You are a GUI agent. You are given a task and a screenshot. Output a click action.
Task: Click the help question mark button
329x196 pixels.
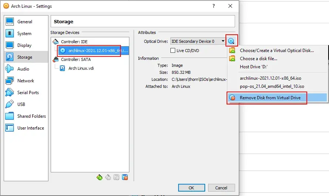click(214, 6)
